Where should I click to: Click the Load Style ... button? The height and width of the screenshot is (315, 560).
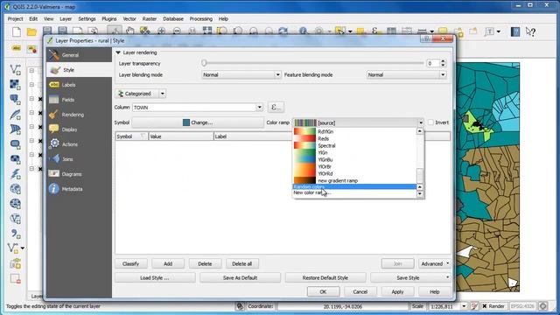pos(155,277)
